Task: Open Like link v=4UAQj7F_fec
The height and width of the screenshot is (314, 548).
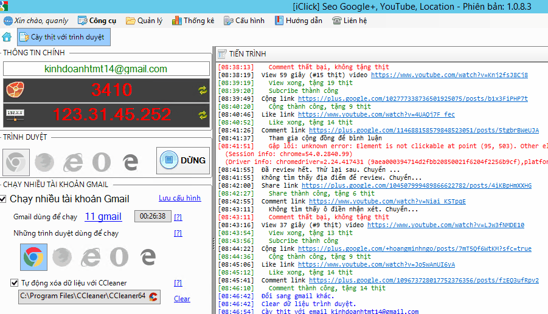Action: tap(376, 114)
